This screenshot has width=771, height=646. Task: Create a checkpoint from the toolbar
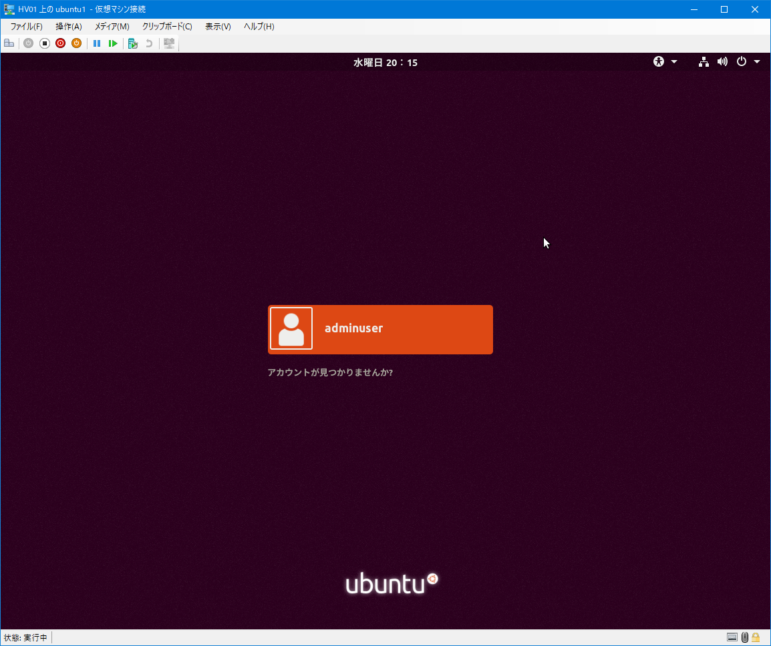coord(133,43)
